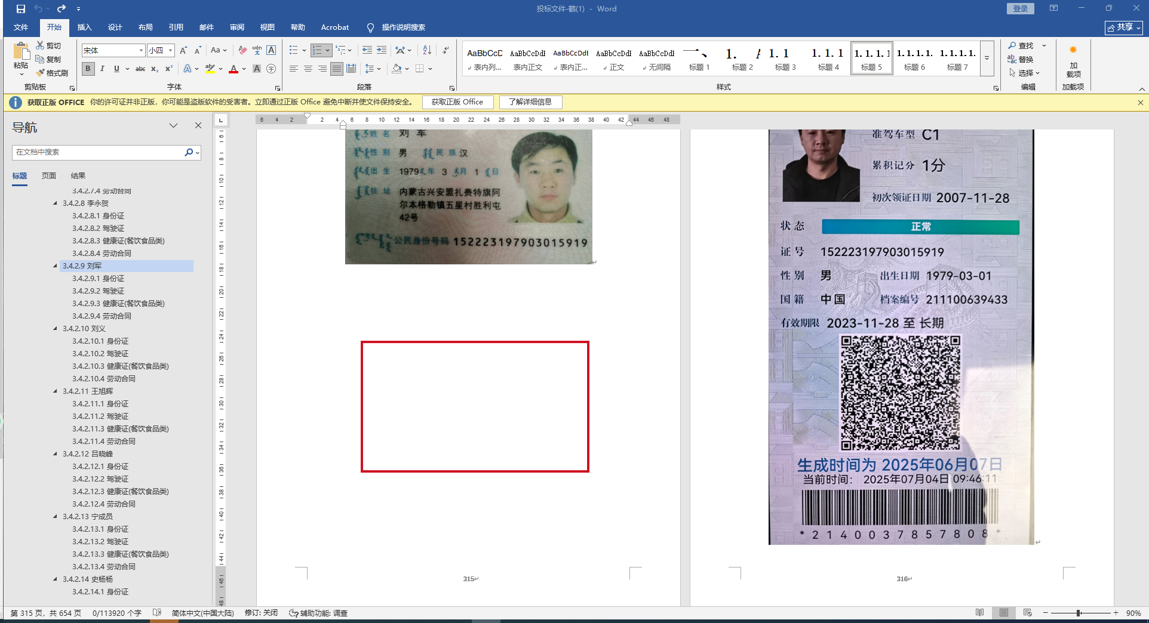This screenshot has height=623, width=1149.
Task: Click the 登录 sign-in button
Action: [x=1021, y=9]
